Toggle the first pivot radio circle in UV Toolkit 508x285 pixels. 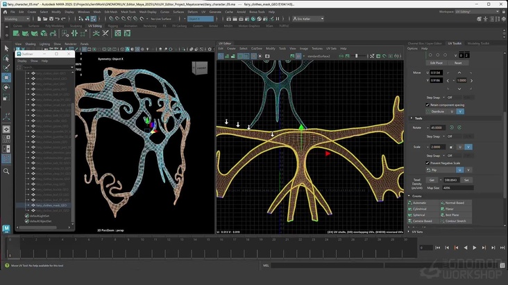click(x=430, y=55)
